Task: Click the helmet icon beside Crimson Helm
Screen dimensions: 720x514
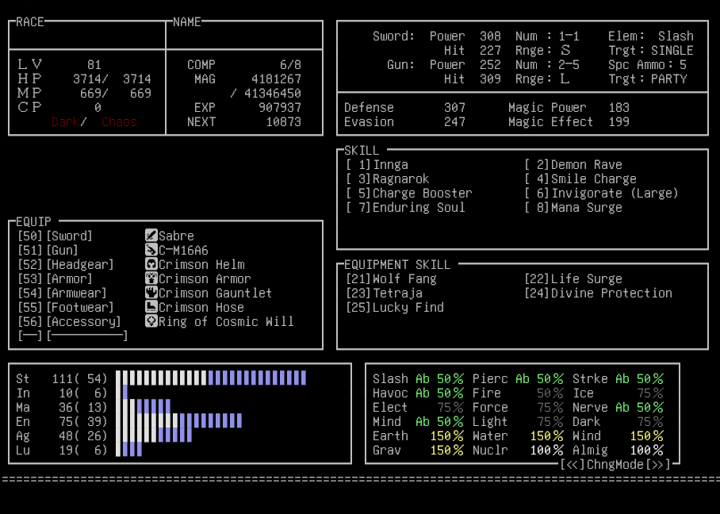Action: click(x=151, y=264)
